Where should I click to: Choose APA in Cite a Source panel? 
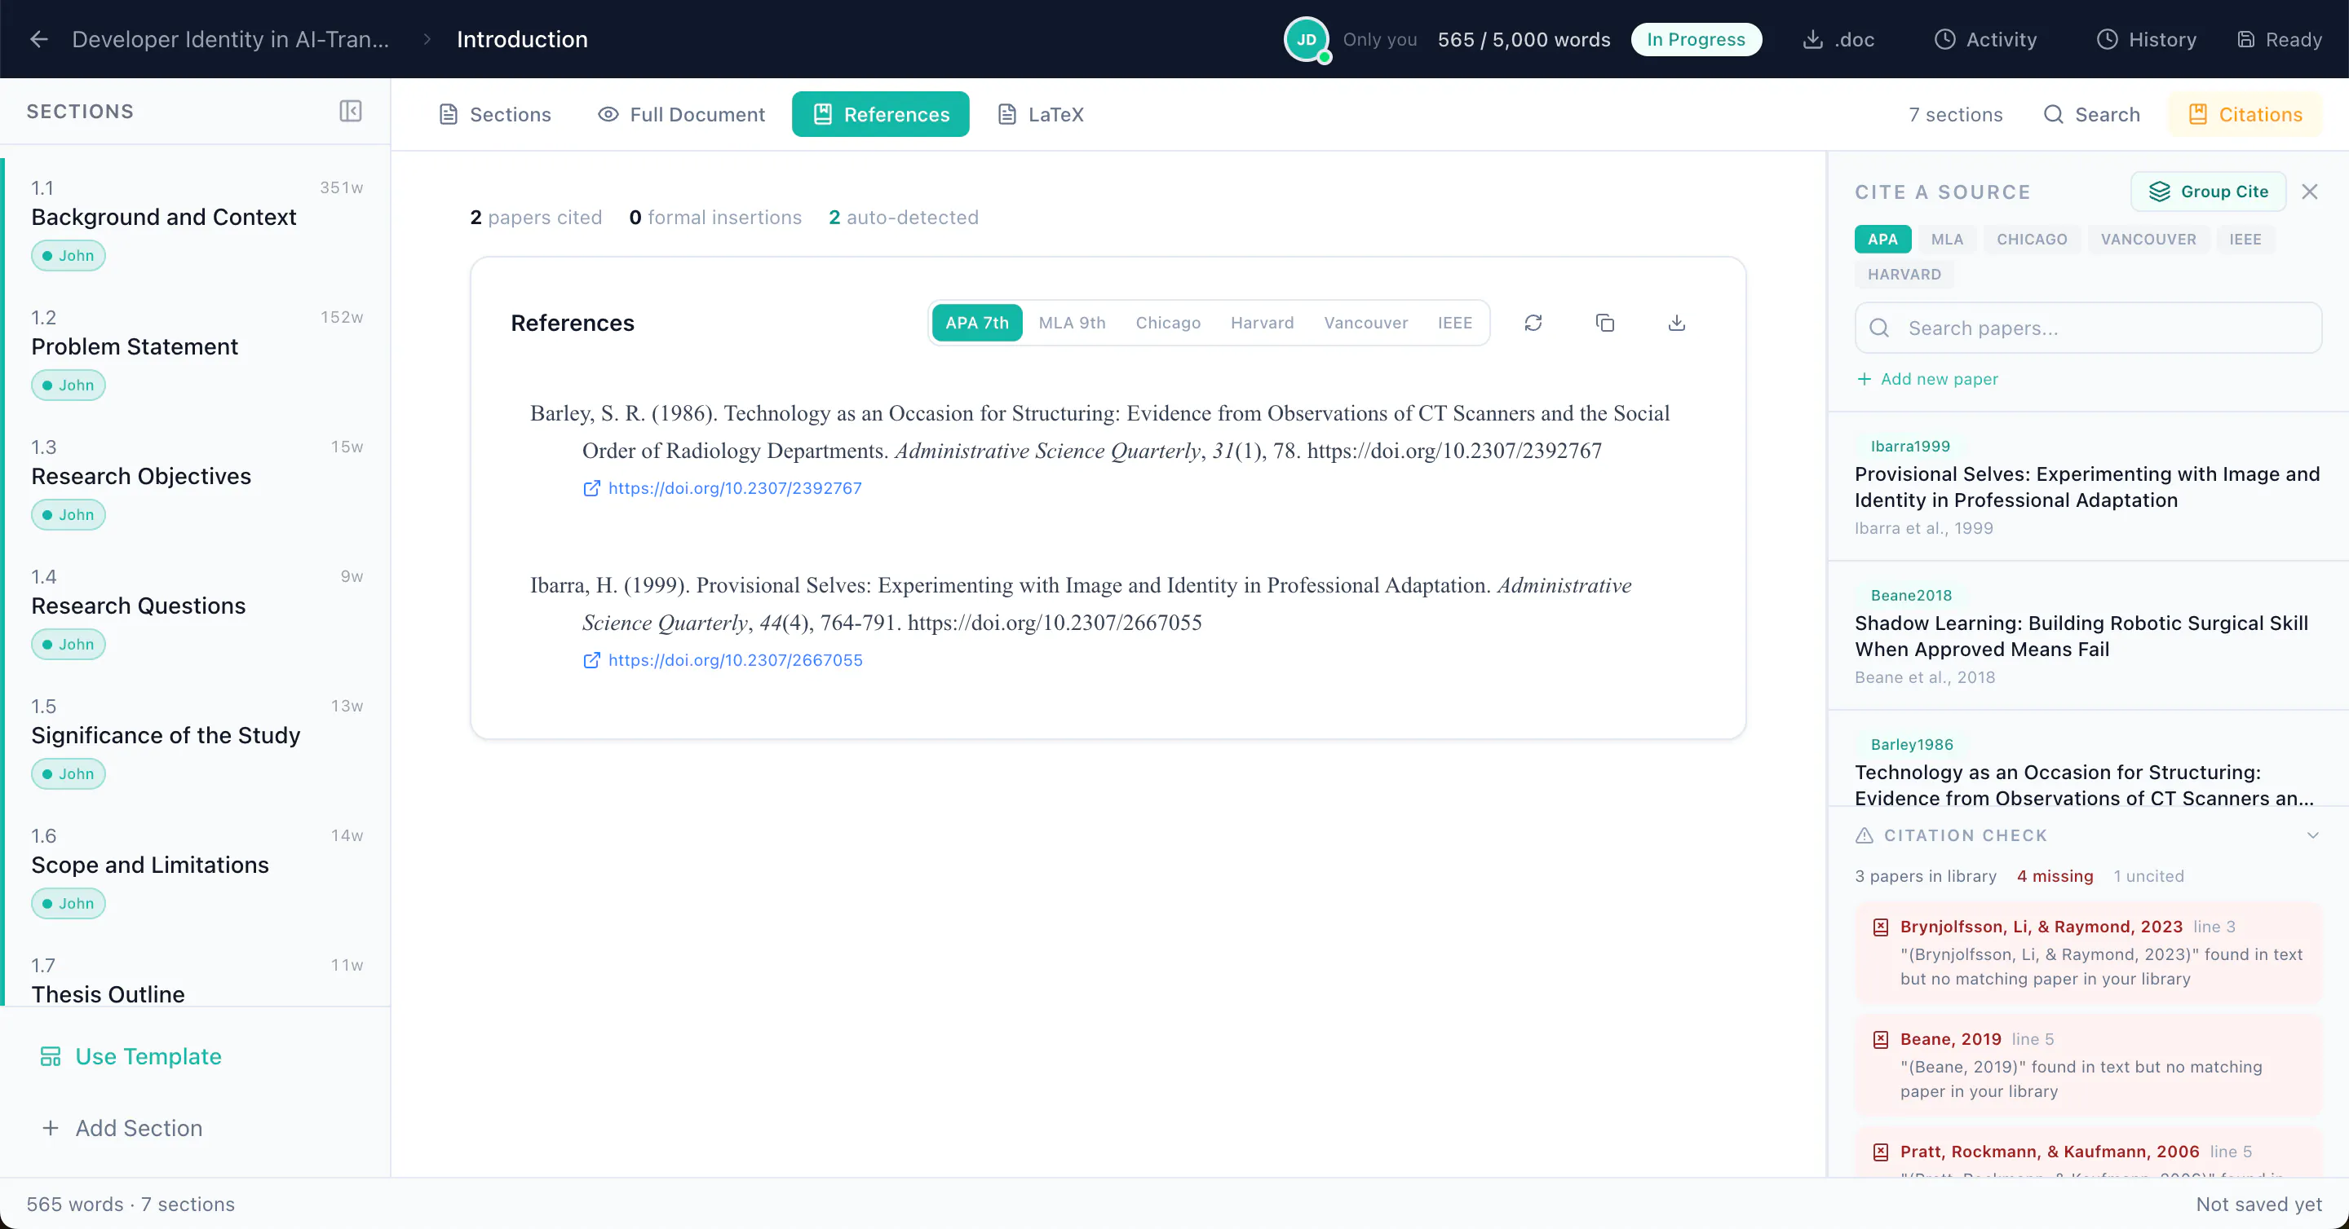(1882, 240)
